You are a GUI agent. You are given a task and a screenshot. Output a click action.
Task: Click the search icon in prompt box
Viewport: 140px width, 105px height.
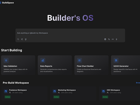[18, 39]
